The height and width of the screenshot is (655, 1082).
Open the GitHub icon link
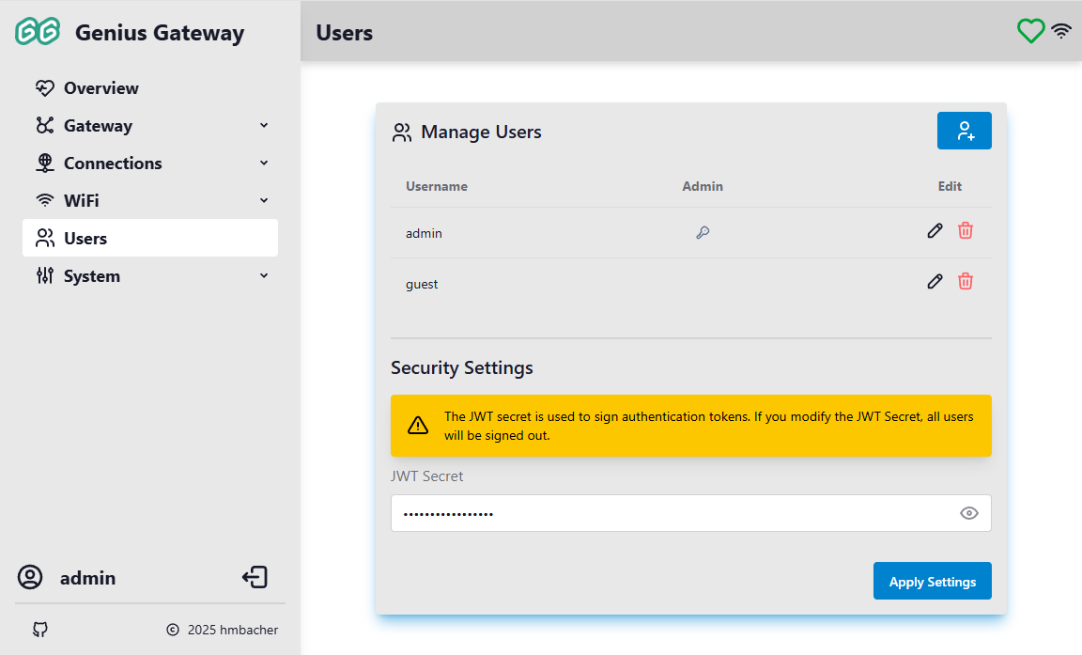40,630
